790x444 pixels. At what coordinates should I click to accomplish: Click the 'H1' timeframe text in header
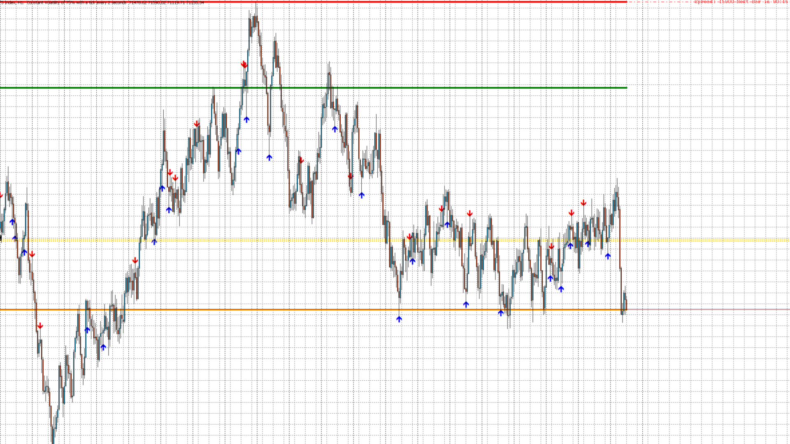[x=20, y=2]
